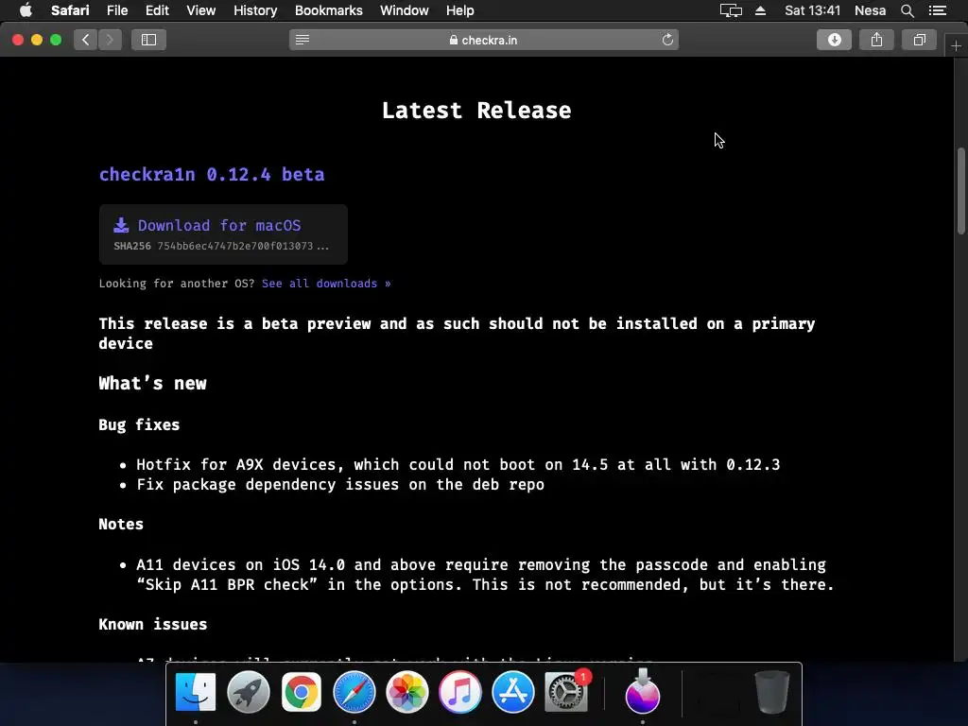Click Download for macOS button
Screen dimensions: 968x726
pyautogui.click(x=223, y=234)
